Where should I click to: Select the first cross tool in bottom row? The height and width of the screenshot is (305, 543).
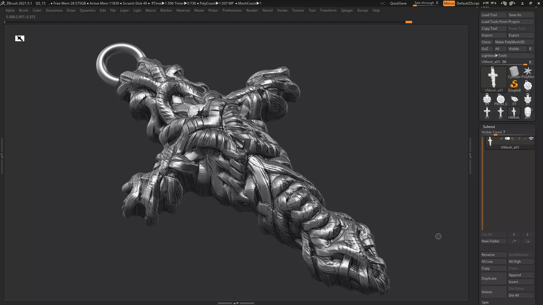click(x=487, y=113)
